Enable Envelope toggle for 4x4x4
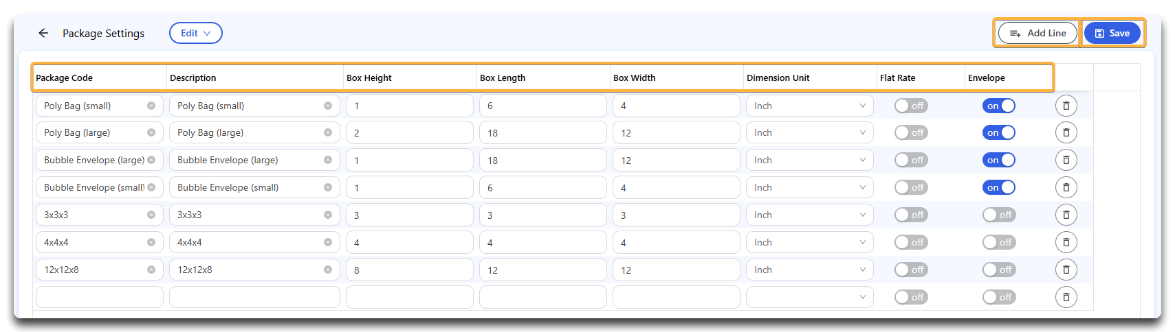 999,242
